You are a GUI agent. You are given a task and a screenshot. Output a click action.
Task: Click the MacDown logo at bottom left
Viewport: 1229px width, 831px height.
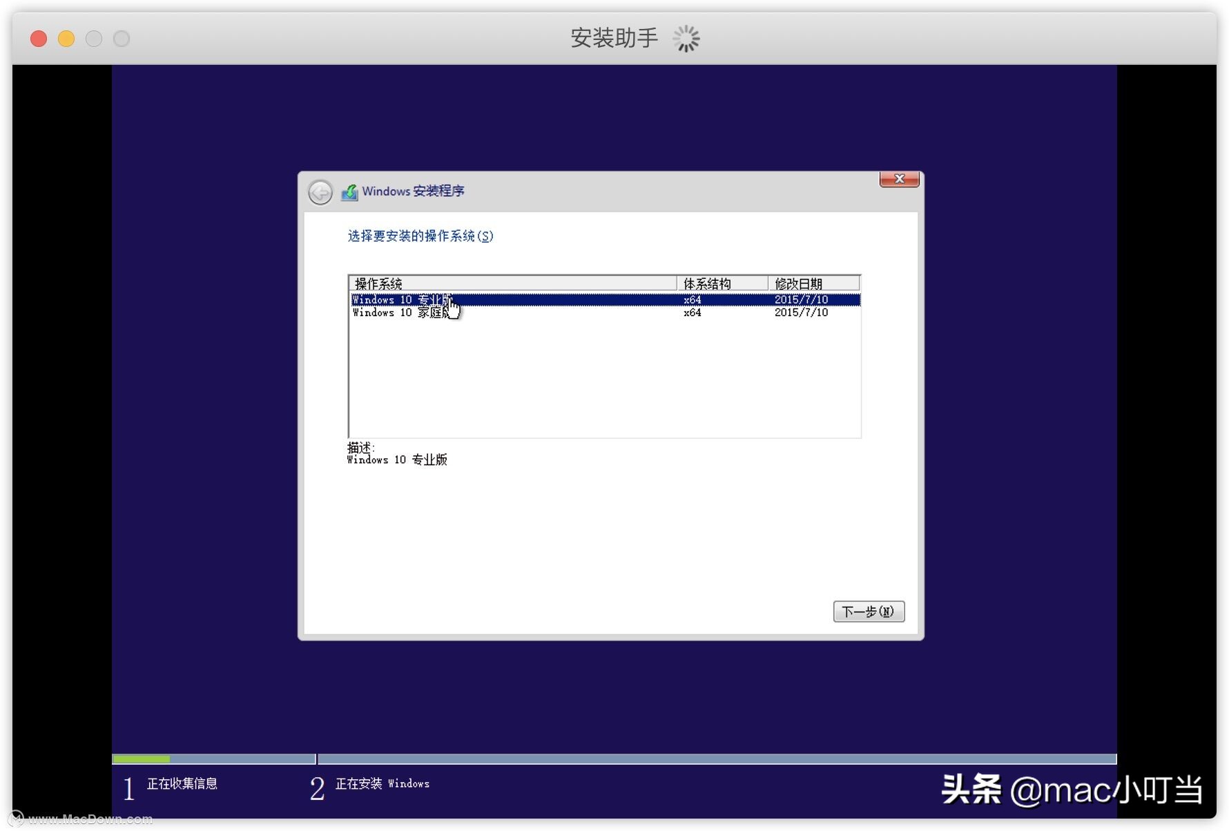tap(17, 817)
